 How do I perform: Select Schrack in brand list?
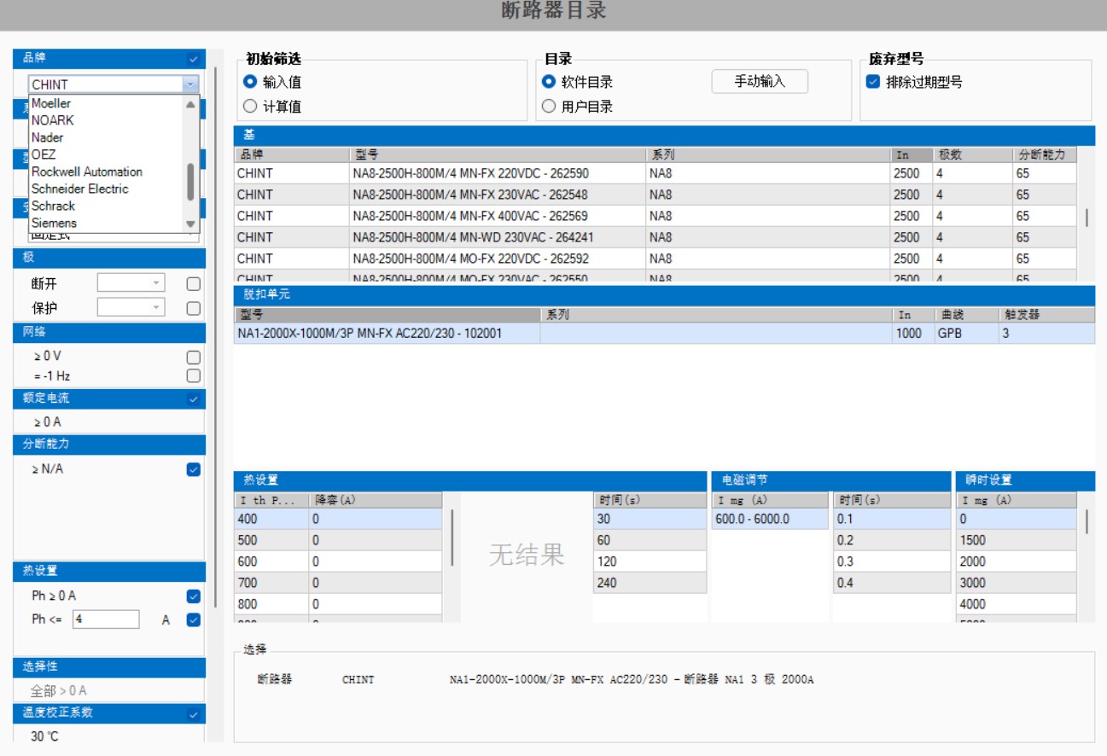point(53,206)
